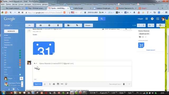Insert a file from Google Drive
The width and height of the screenshot is (169, 95).
click(x=54, y=84)
